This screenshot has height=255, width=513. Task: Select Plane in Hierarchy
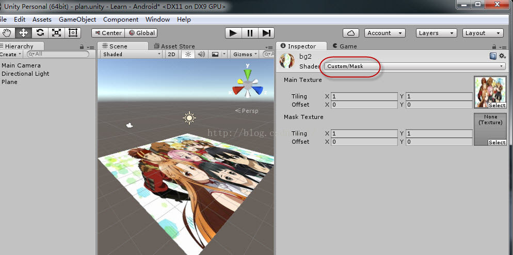pyautogui.click(x=9, y=82)
